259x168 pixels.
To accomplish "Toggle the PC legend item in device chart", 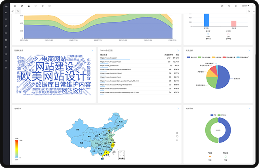I will click(213, 115).
